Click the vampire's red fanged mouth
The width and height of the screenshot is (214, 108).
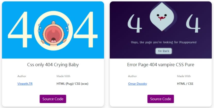tap(162, 18)
